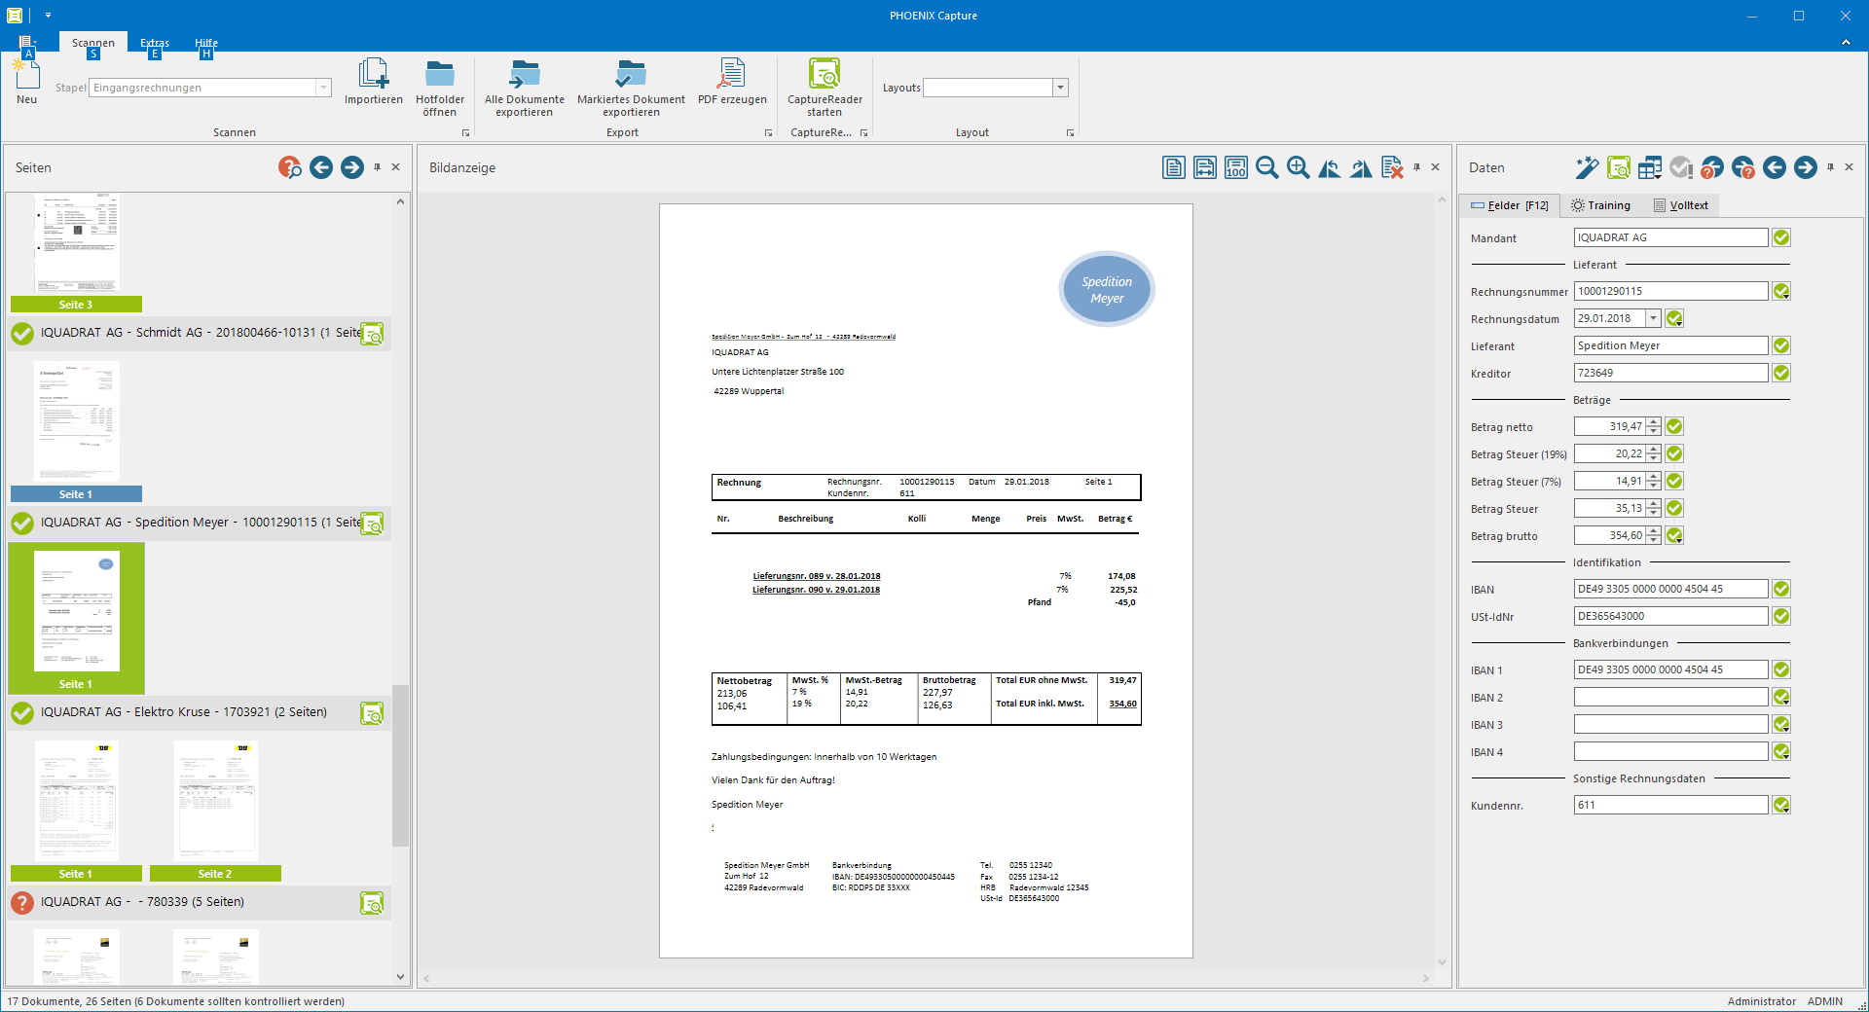Click the magic wand icon in Daten

[1587, 167]
